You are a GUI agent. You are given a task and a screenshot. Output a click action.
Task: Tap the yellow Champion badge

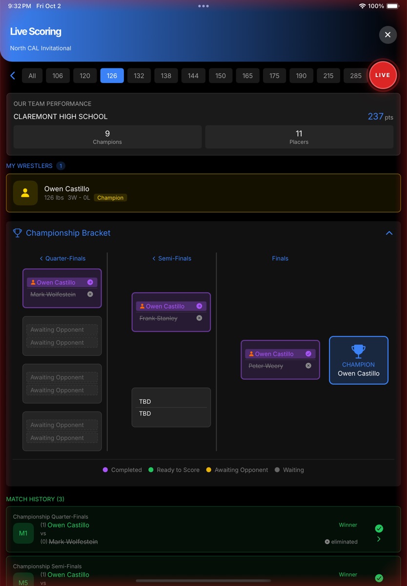110,198
